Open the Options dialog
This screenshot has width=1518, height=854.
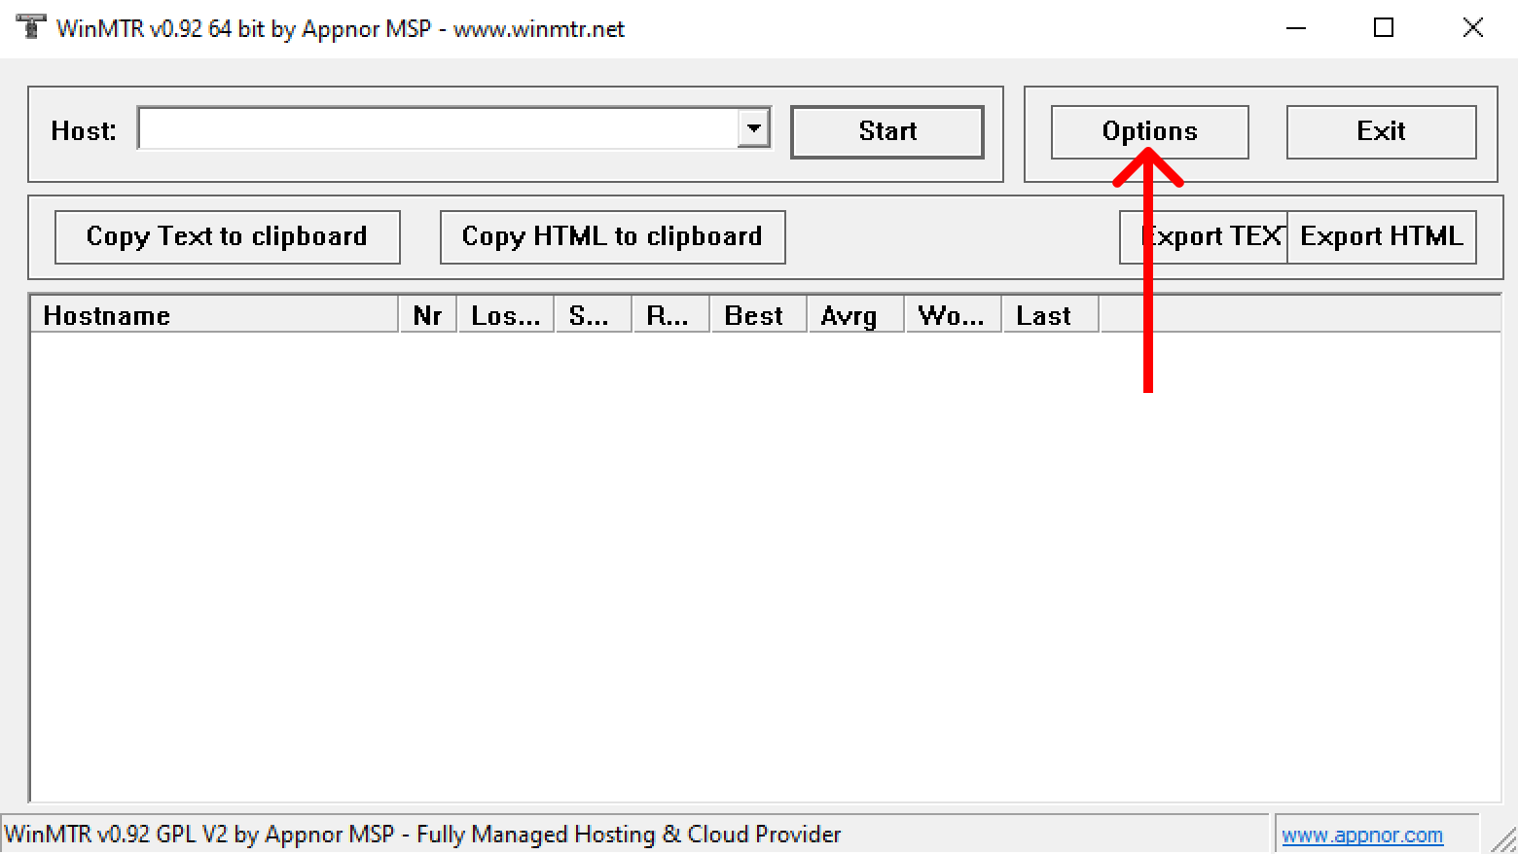point(1149,131)
